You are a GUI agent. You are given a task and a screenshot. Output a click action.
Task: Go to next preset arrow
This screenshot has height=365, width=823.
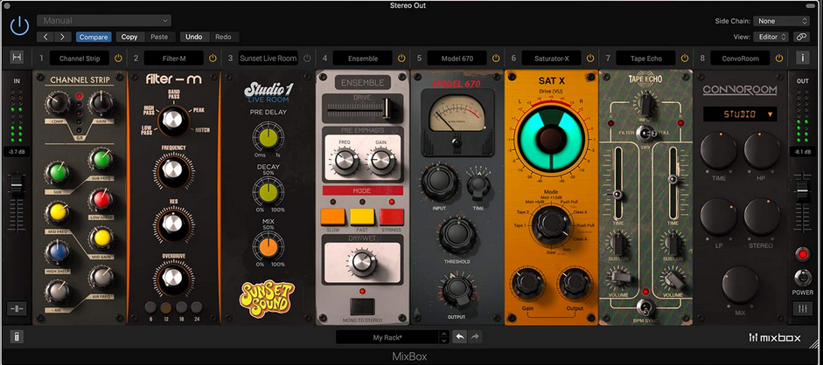coord(63,37)
